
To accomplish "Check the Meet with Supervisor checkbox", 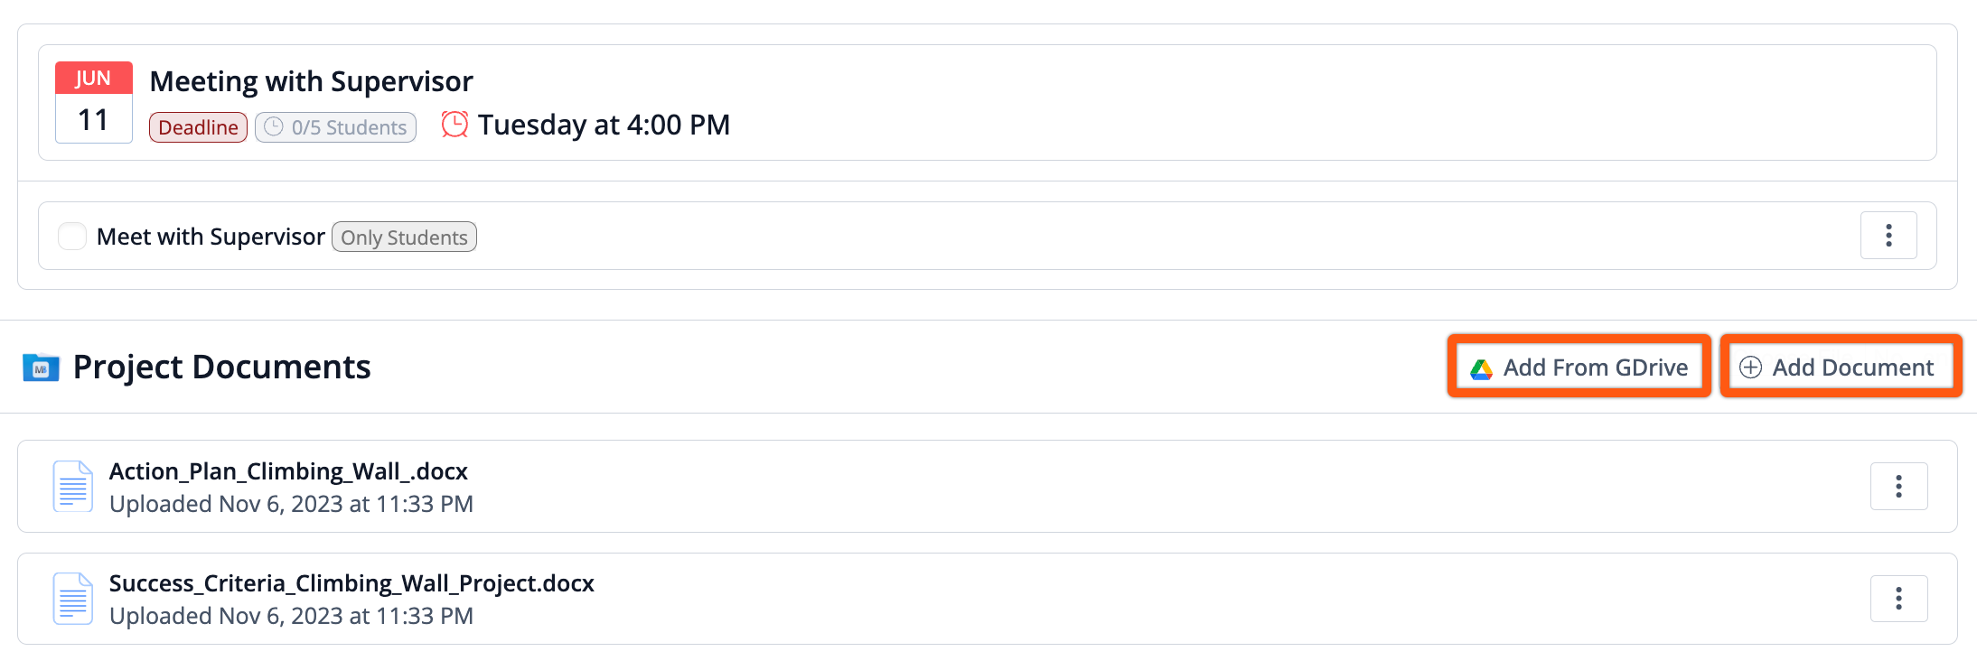I will point(72,237).
